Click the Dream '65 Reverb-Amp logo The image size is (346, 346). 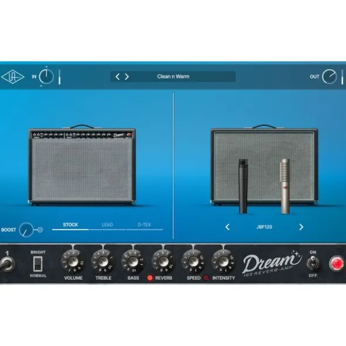(272, 263)
